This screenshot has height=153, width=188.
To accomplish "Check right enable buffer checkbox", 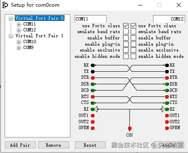I will (x=133, y=38).
